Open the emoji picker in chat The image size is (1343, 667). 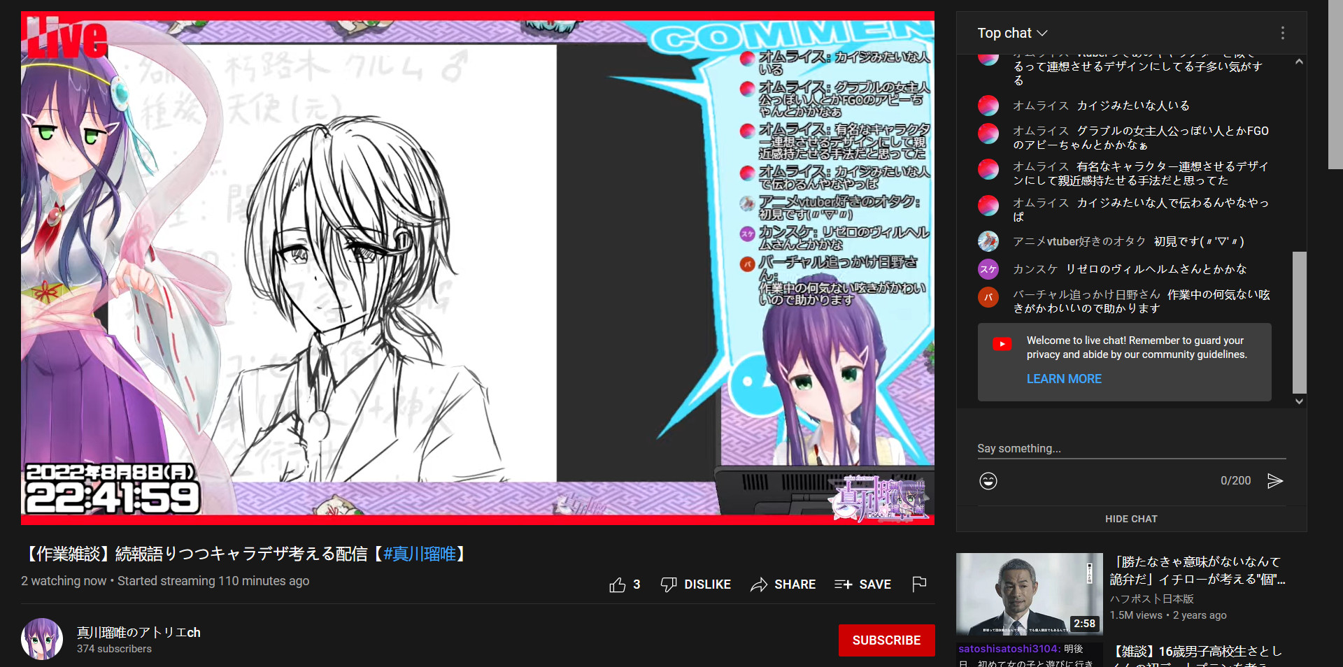[x=988, y=481]
